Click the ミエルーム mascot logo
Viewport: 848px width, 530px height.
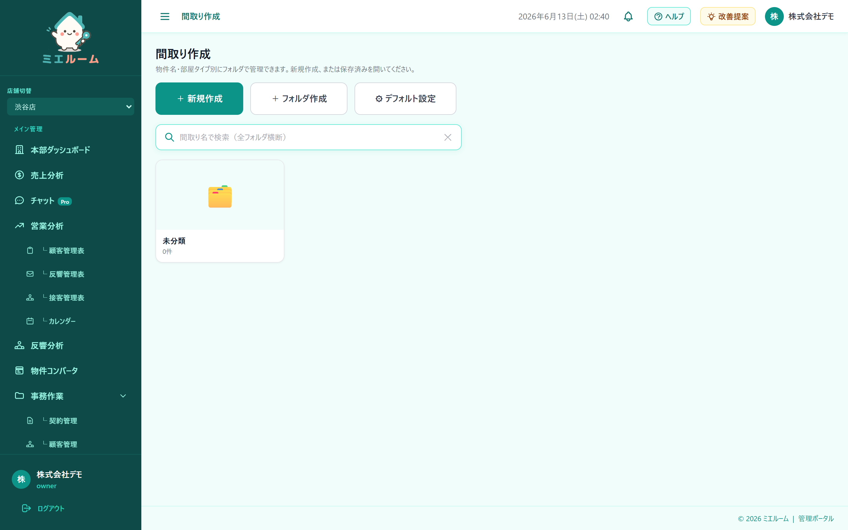tap(70, 38)
